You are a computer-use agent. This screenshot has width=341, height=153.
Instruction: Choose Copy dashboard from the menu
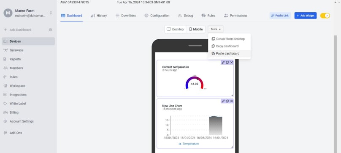click(x=229, y=46)
